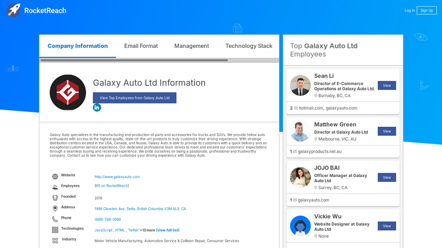Click Founded year 2016 value
This screenshot has height=248, width=442.
pos(98,198)
